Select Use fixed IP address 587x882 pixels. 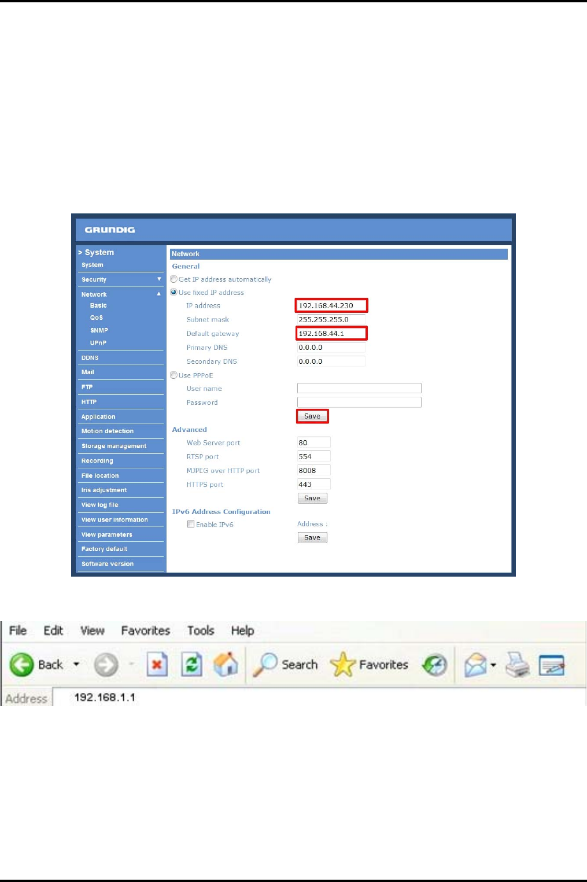coord(173,292)
